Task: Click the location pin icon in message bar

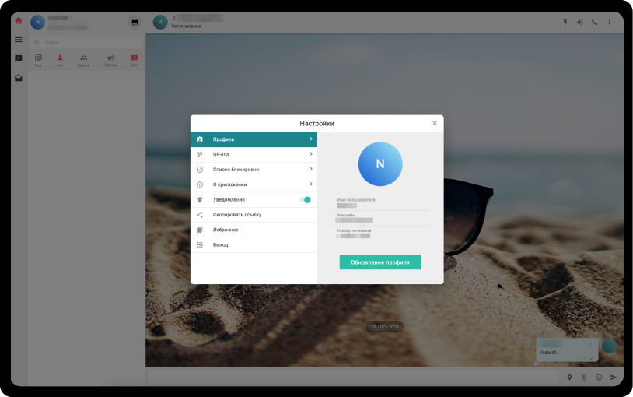Action: pyautogui.click(x=569, y=378)
